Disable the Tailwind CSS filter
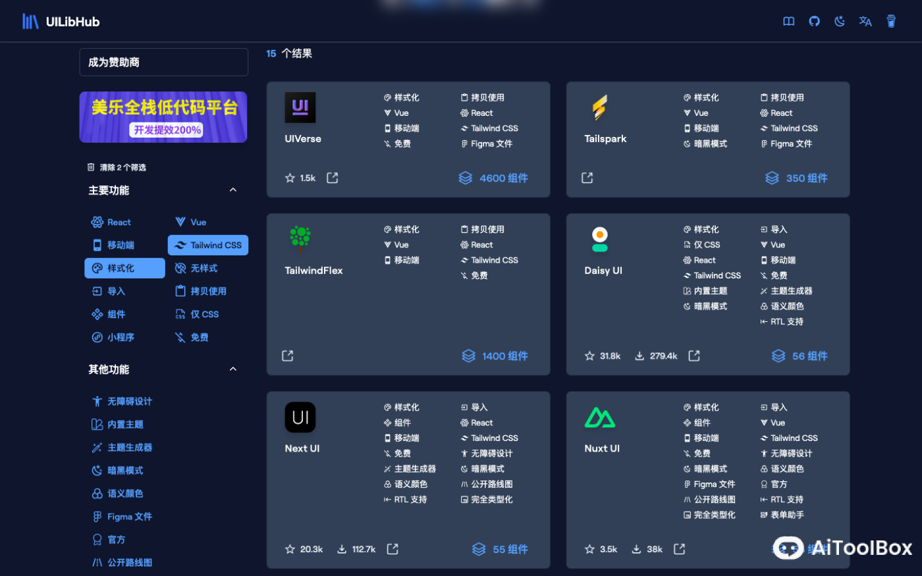 (208, 245)
